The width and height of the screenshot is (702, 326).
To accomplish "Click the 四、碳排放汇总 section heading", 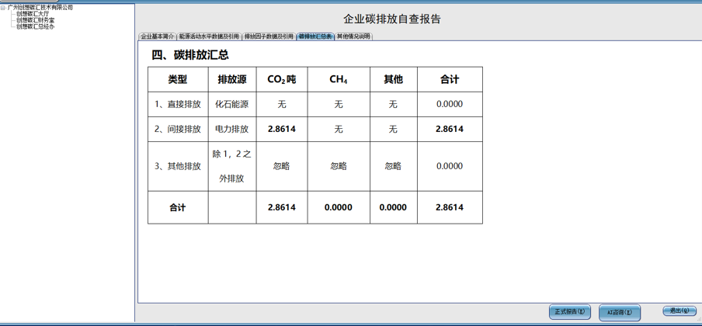I will click(190, 55).
